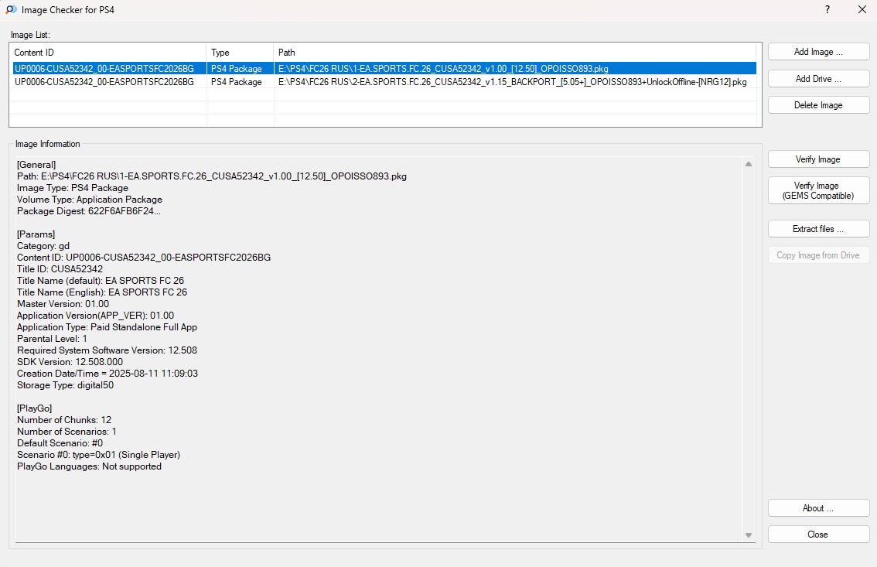
Task: Open the About ... dialog
Action: (x=818, y=508)
